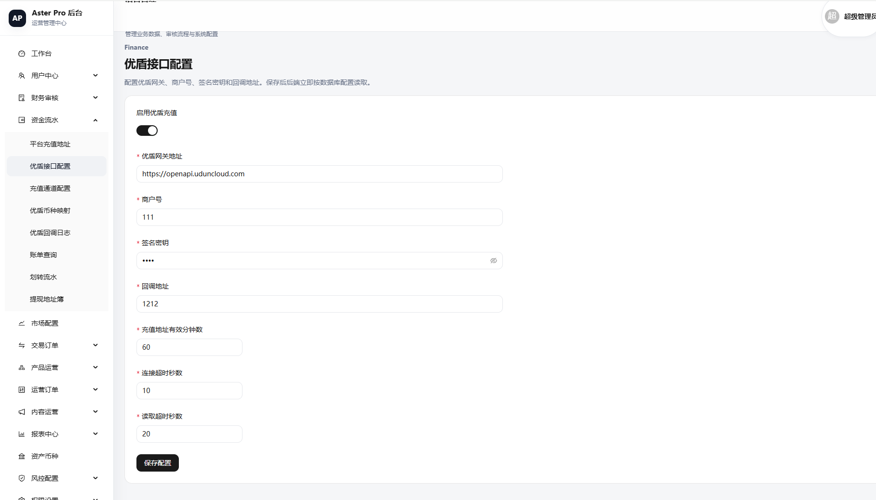Screen dimensions: 876x500
Task: Expand the 报表中心 menu chevron
Action: click(x=95, y=434)
